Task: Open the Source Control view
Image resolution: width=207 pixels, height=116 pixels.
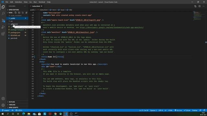Action: [3, 20]
